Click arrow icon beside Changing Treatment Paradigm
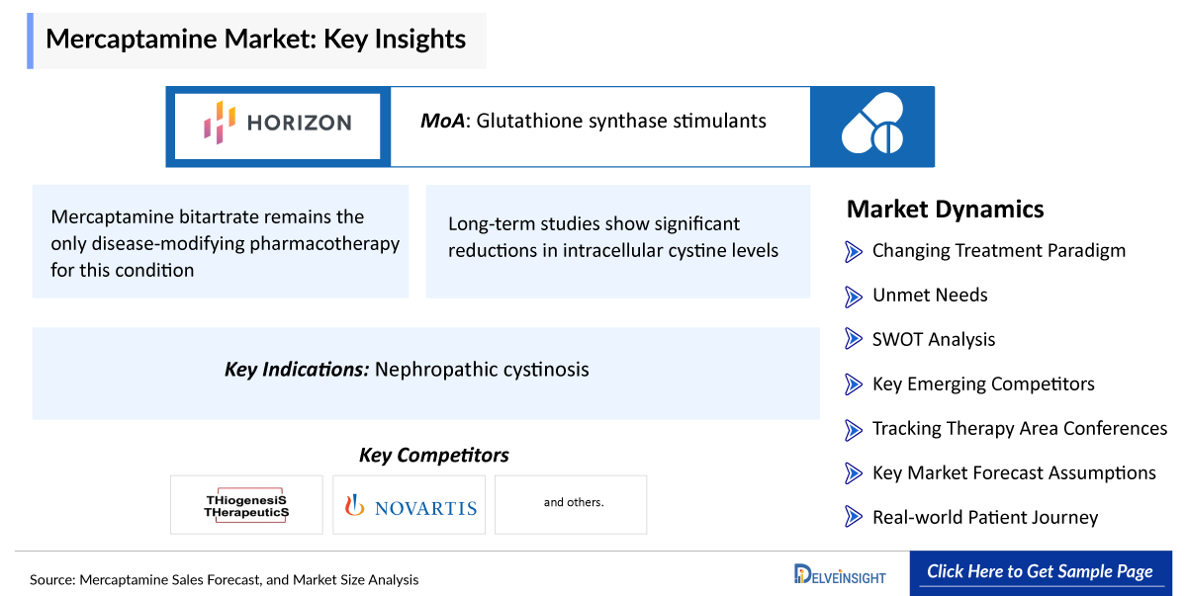 [854, 251]
